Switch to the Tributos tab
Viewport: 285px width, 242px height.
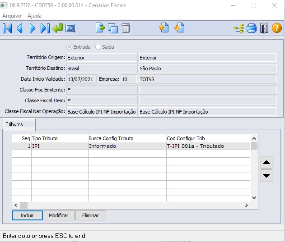click(x=19, y=124)
